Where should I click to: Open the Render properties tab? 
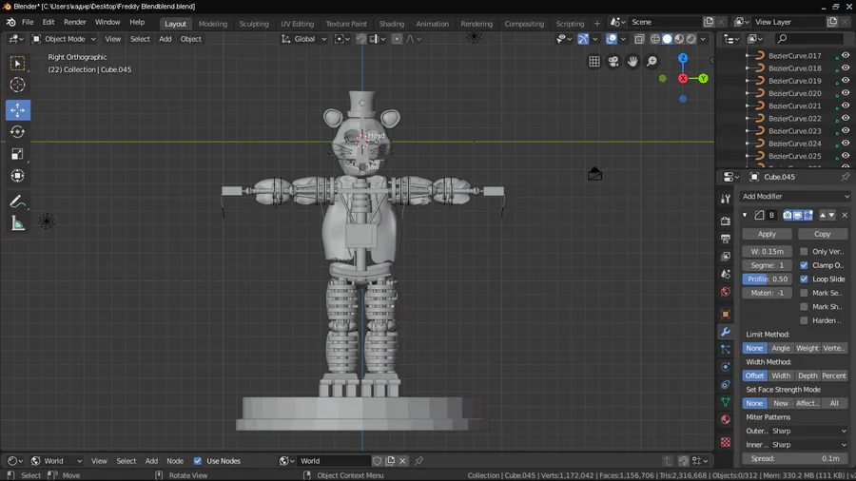click(725, 221)
